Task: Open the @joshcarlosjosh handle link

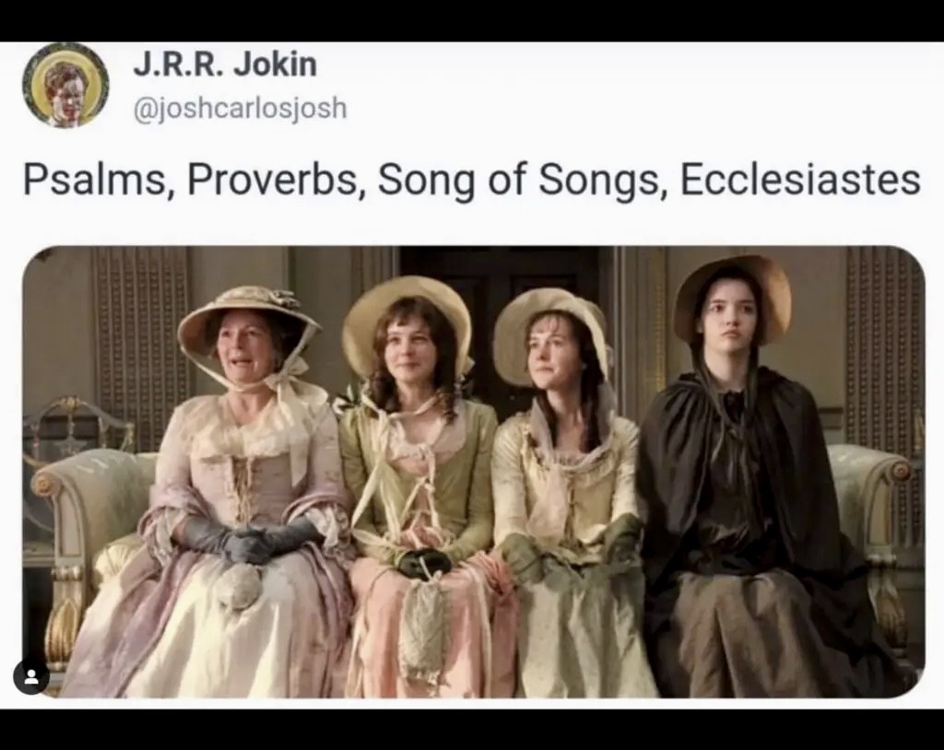Action: click(240, 109)
